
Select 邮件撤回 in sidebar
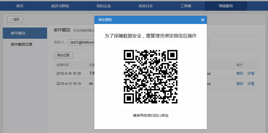(25, 33)
